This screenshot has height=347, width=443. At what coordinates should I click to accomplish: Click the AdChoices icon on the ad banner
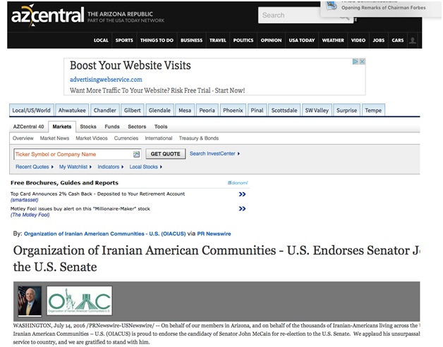[356, 61]
